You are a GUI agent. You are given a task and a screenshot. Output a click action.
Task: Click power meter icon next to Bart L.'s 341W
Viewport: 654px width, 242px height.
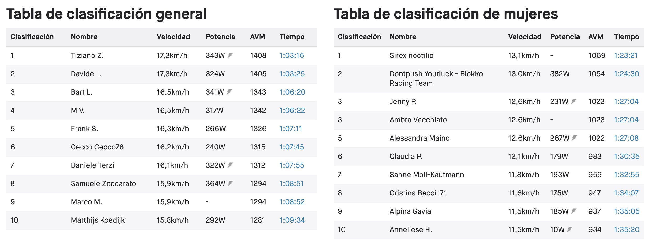(x=229, y=92)
